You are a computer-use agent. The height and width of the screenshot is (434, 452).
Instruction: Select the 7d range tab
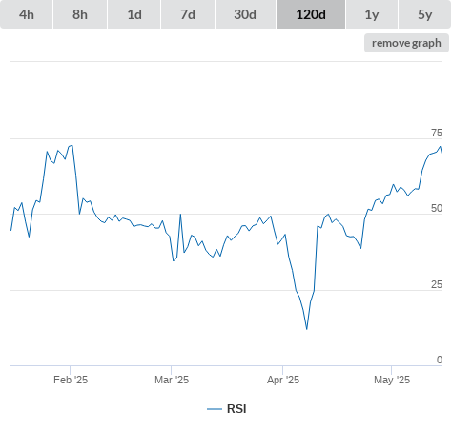pyautogui.click(x=188, y=14)
